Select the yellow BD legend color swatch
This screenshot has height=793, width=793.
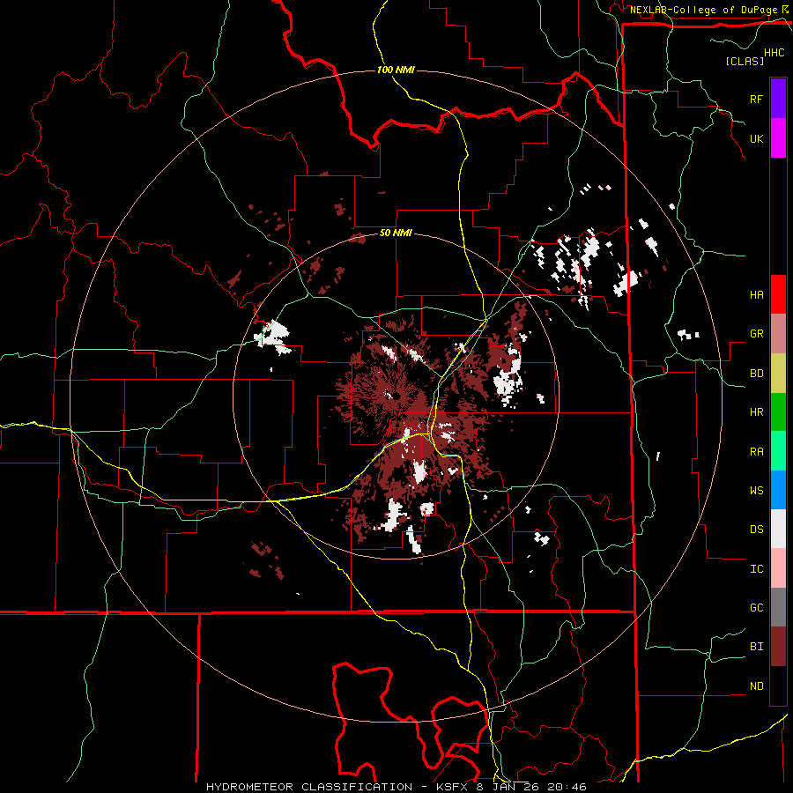coord(778,373)
